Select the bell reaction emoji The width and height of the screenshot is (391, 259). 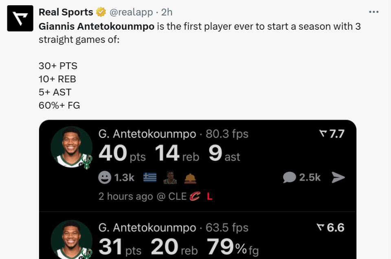[x=190, y=178]
